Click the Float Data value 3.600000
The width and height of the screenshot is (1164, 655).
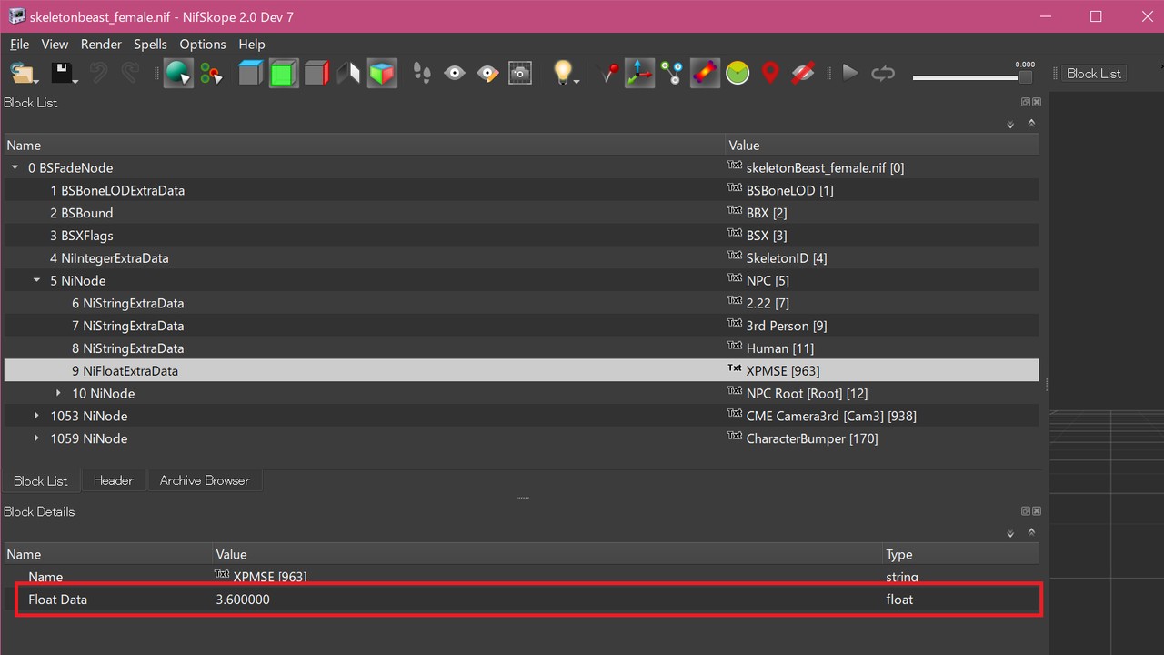click(x=243, y=600)
